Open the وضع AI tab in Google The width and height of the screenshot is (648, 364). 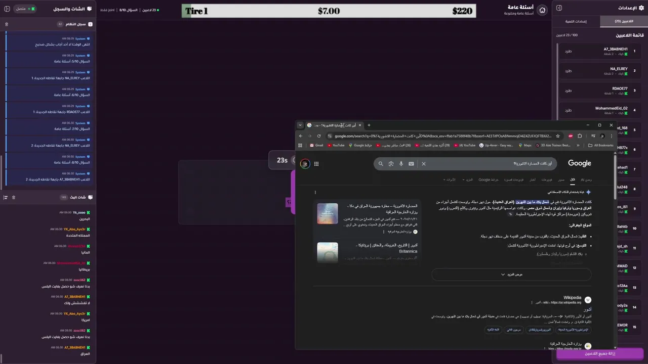click(x=586, y=179)
